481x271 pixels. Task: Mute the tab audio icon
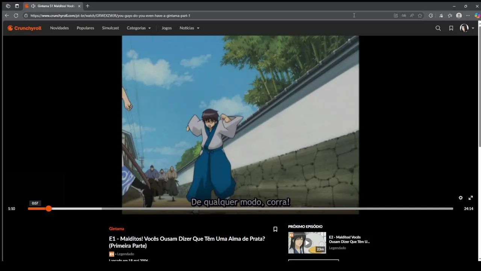pos(33,6)
